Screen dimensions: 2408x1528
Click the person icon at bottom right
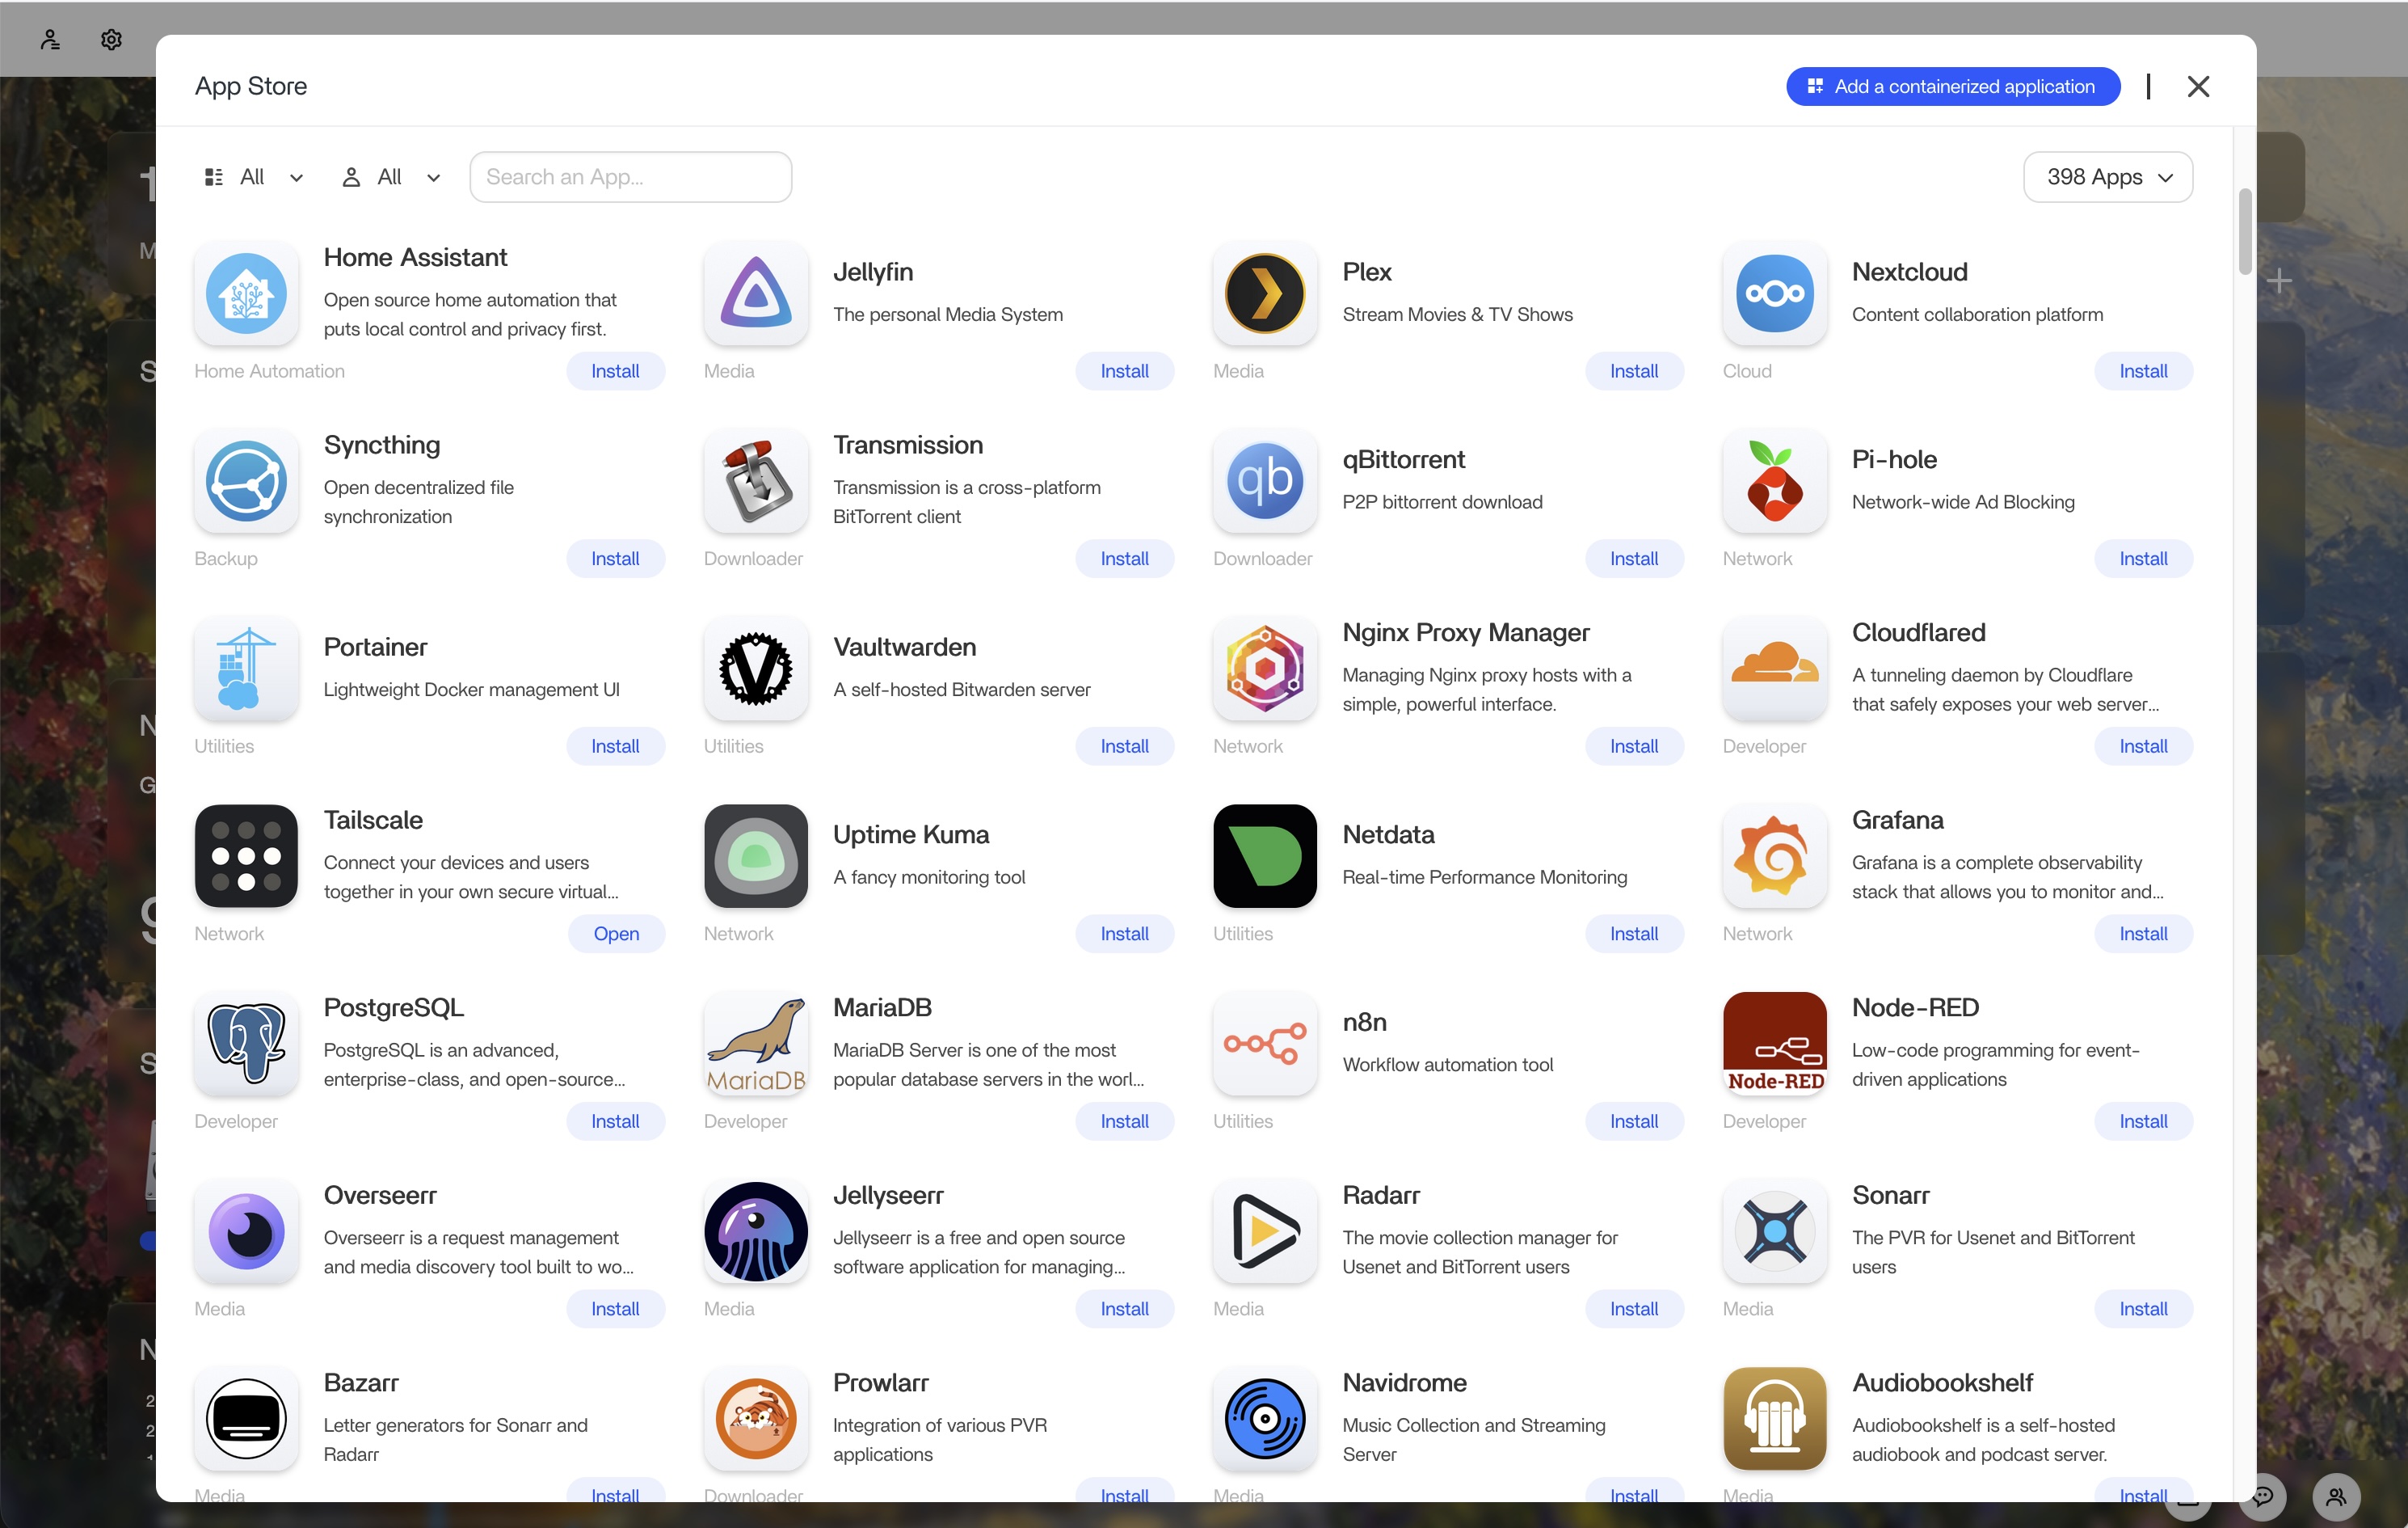pos(2336,1497)
